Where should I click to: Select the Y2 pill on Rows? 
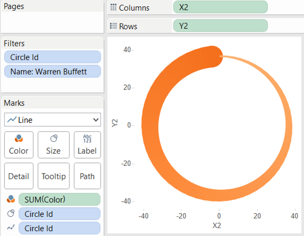tap(220, 26)
